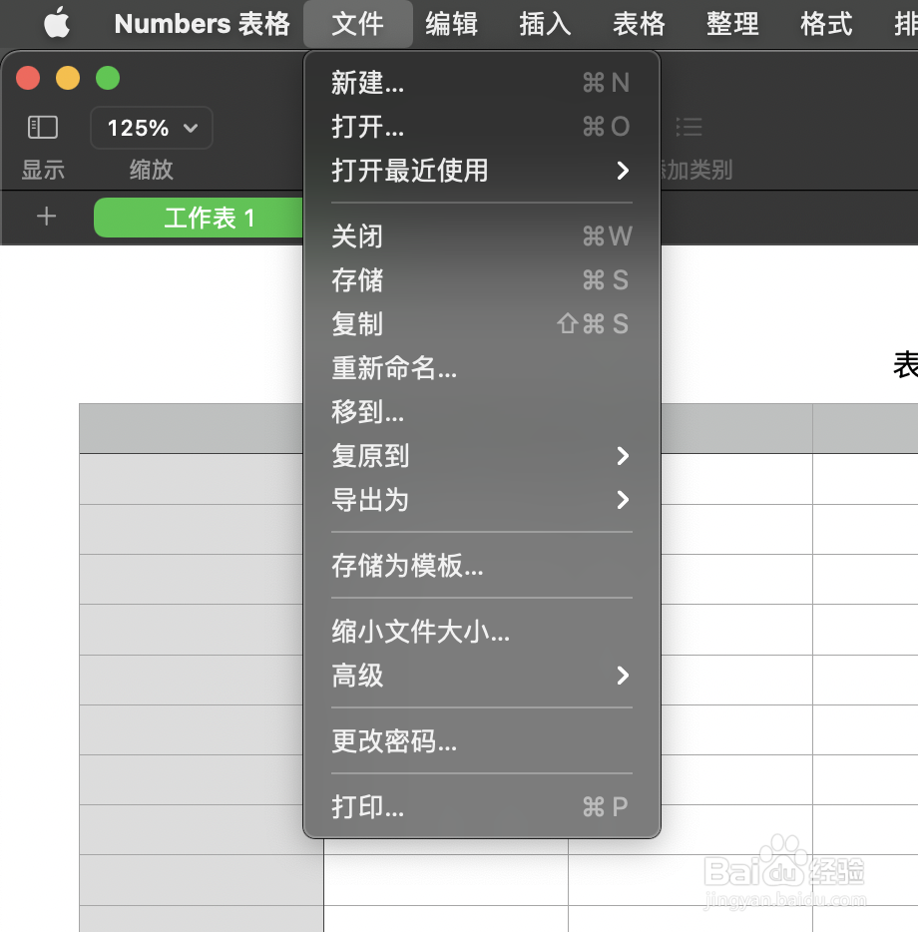
Task: Click the 添加类别 list icon
Action: pos(689,127)
